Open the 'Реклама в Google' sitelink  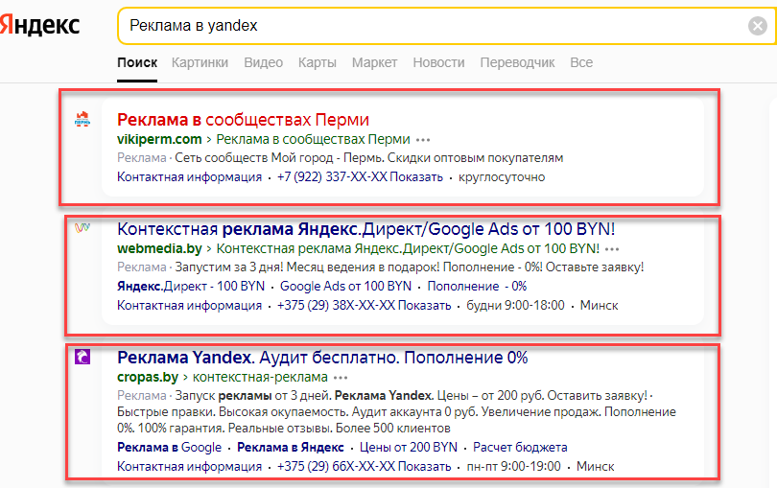pos(169,447)
